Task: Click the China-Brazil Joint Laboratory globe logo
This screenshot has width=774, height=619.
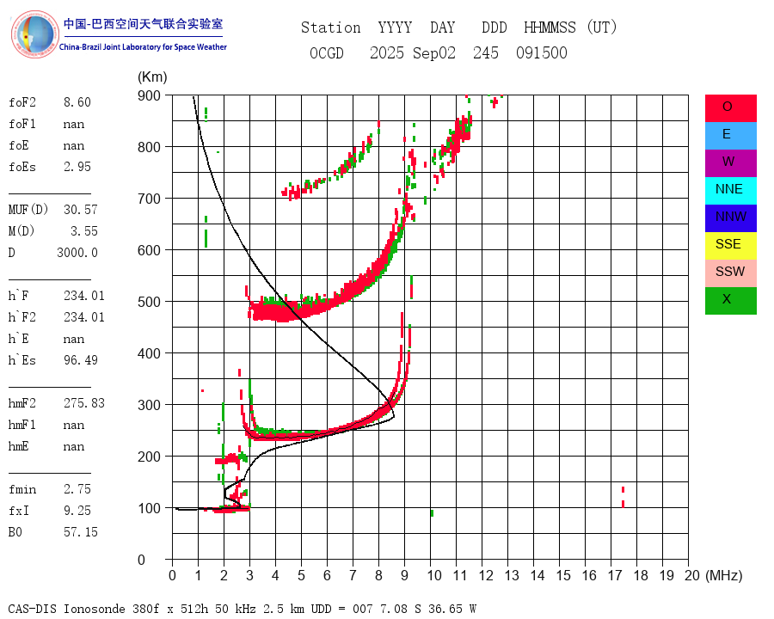Action: click(x=34, y=34)
